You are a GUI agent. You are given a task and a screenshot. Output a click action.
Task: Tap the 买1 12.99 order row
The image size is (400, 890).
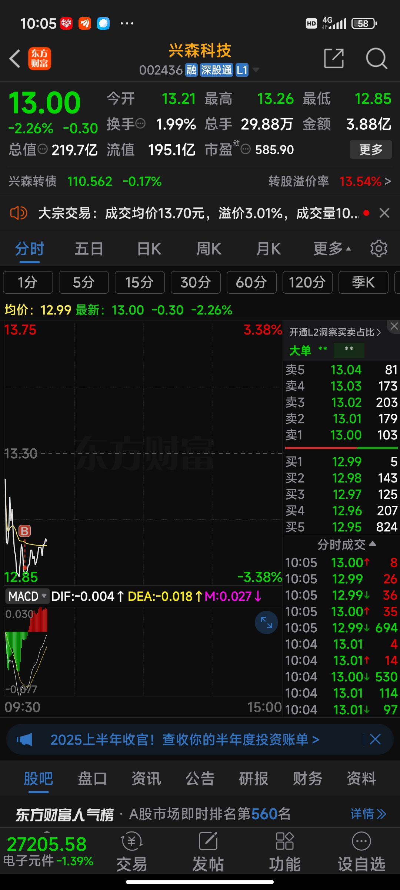coord(341,462)
